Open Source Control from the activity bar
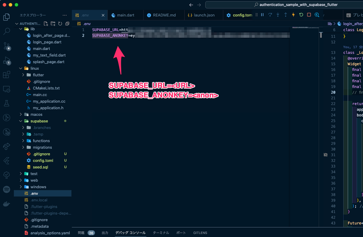The image size is (363, 237). (x=6, y=45)
